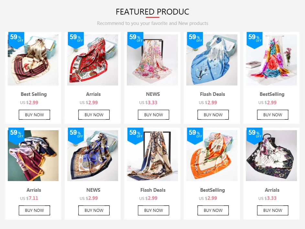
Task: Open the Flash Deals title in top row
Action: tap(212, 94)
